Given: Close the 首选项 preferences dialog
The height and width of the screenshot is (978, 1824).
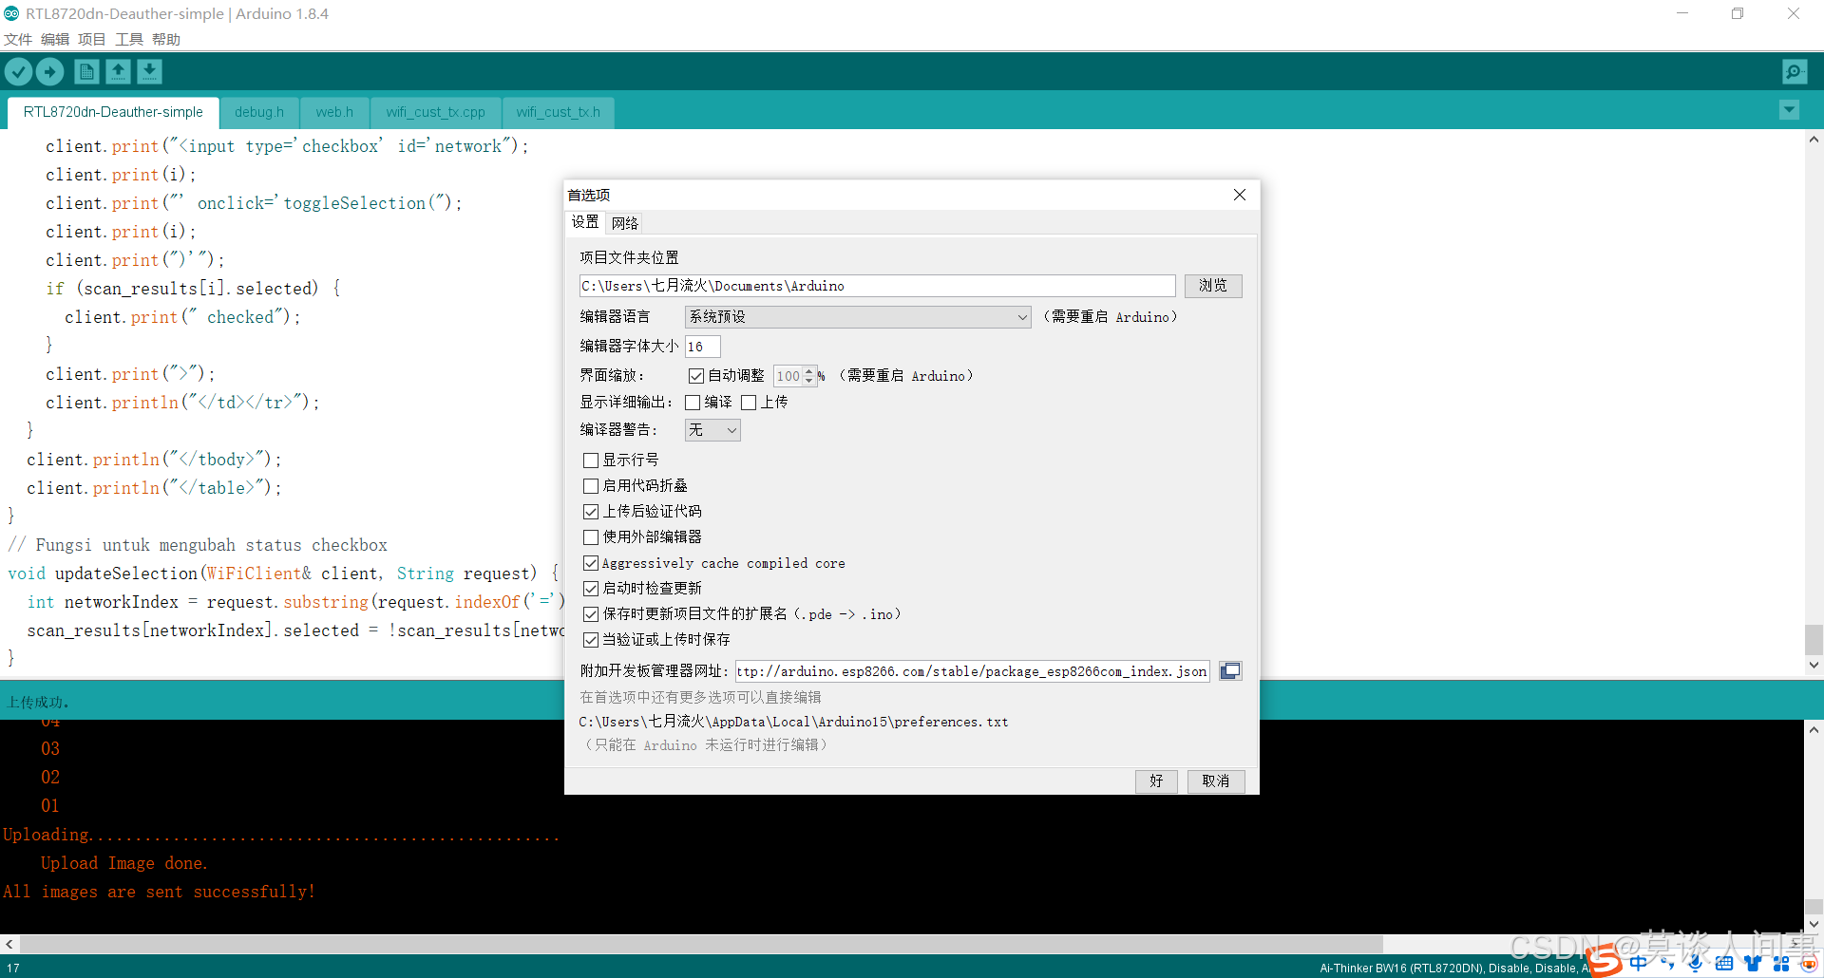Looking at the screenshot, I should click(x=1240, y=195).
